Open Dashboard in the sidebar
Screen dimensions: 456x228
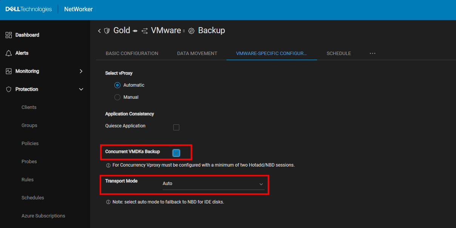click(x=27, y=35)
